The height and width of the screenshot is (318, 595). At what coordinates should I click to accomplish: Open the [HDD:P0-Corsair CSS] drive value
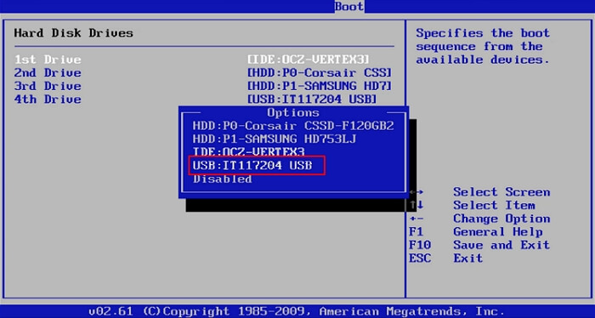[x=319, y=73]
